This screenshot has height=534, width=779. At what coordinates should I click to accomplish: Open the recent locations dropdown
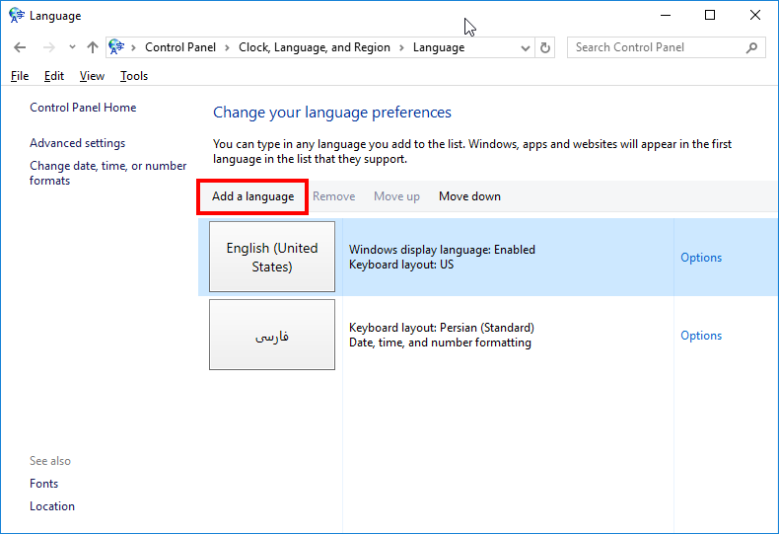[x=72, y=47]
